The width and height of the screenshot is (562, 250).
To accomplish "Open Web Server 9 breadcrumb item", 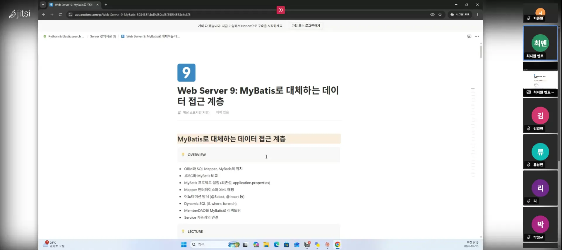I will coord(150,36).
